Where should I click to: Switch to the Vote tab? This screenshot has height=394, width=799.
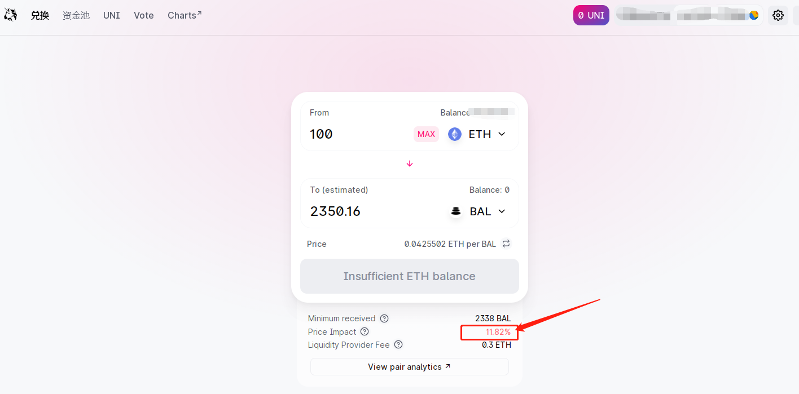144,15
